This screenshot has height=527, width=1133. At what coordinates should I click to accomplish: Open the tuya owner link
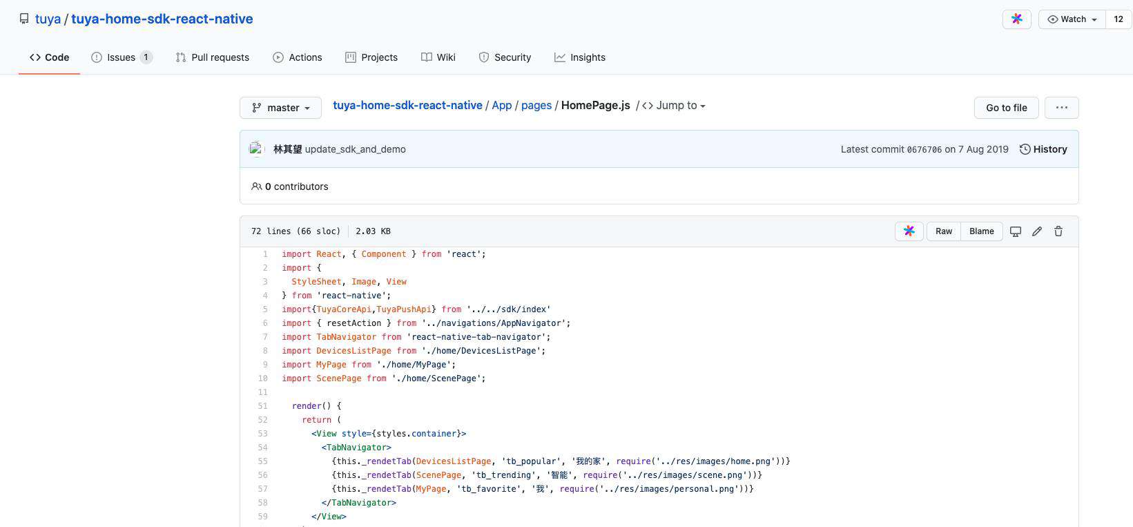48,19
